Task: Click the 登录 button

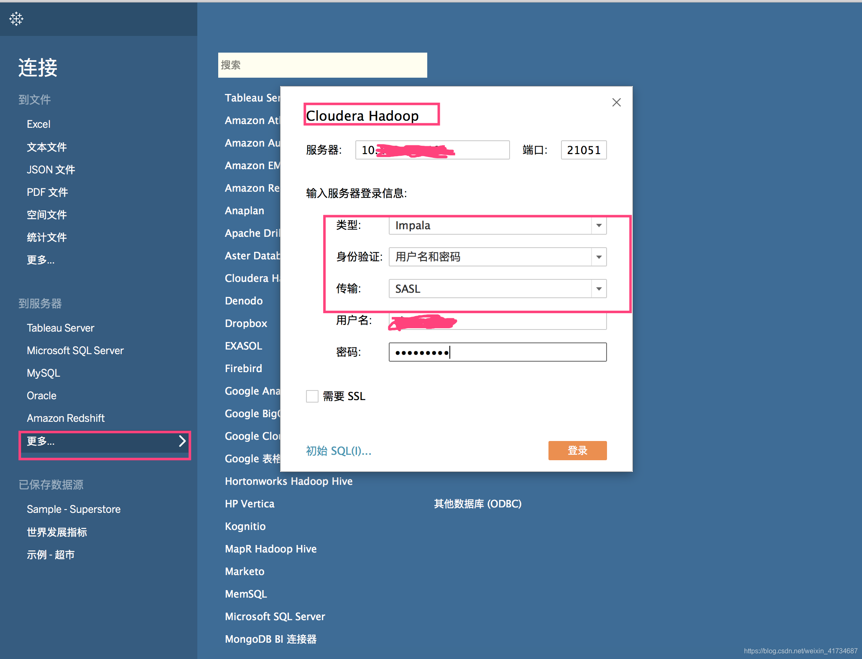Action: [x=577, y=451]
